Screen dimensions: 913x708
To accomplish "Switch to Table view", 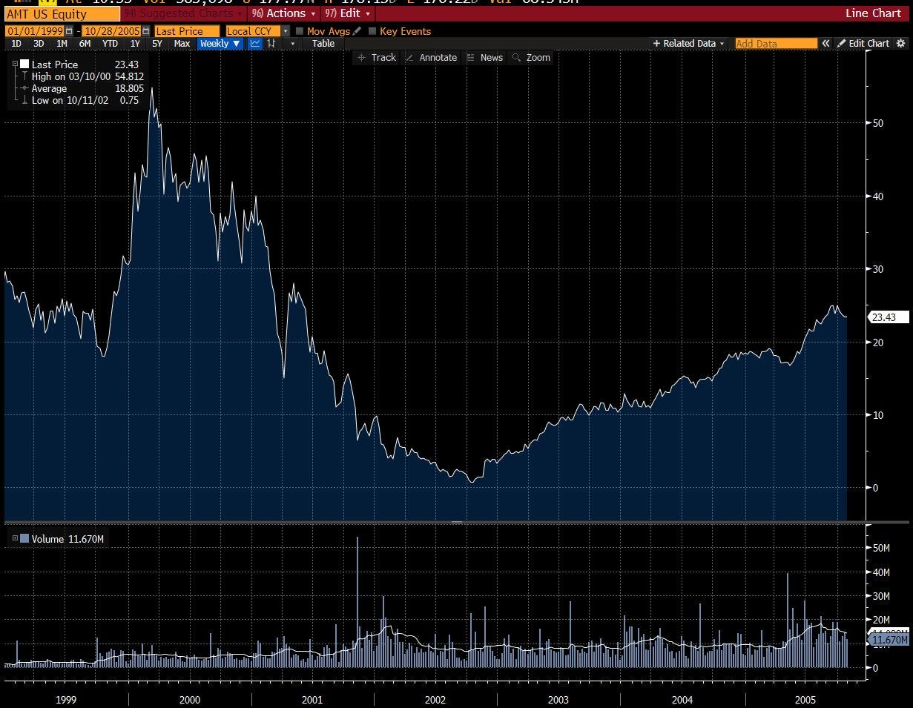I will pyautogui.click(x=323, y=44).
